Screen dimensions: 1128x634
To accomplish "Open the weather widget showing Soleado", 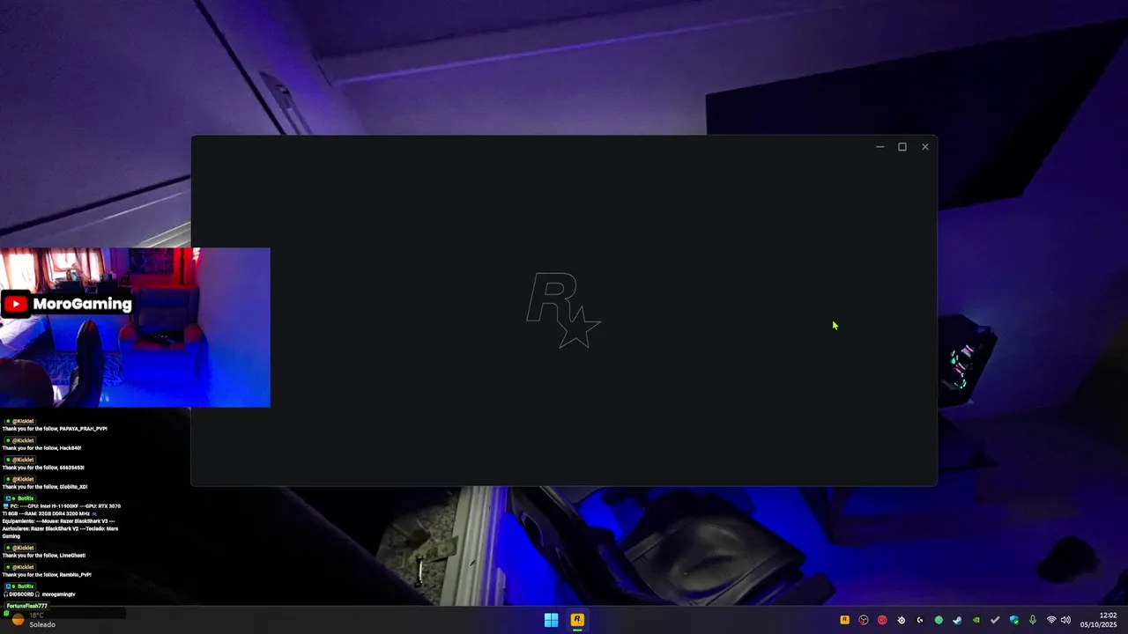I will point(33,620).
